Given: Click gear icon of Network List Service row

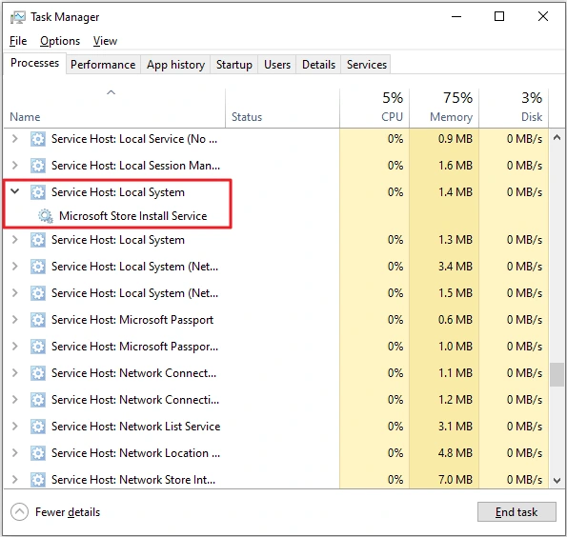Looking at the screenshot, I should (38, 427).
